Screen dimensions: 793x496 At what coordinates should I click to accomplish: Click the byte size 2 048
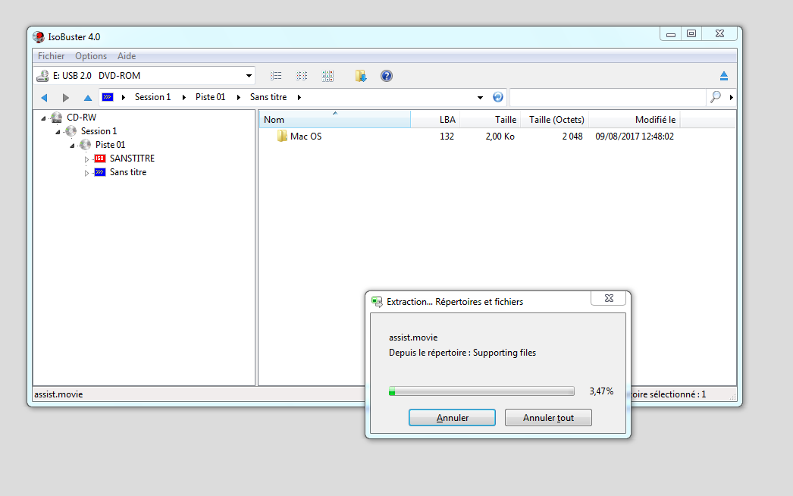click(572, 137)
